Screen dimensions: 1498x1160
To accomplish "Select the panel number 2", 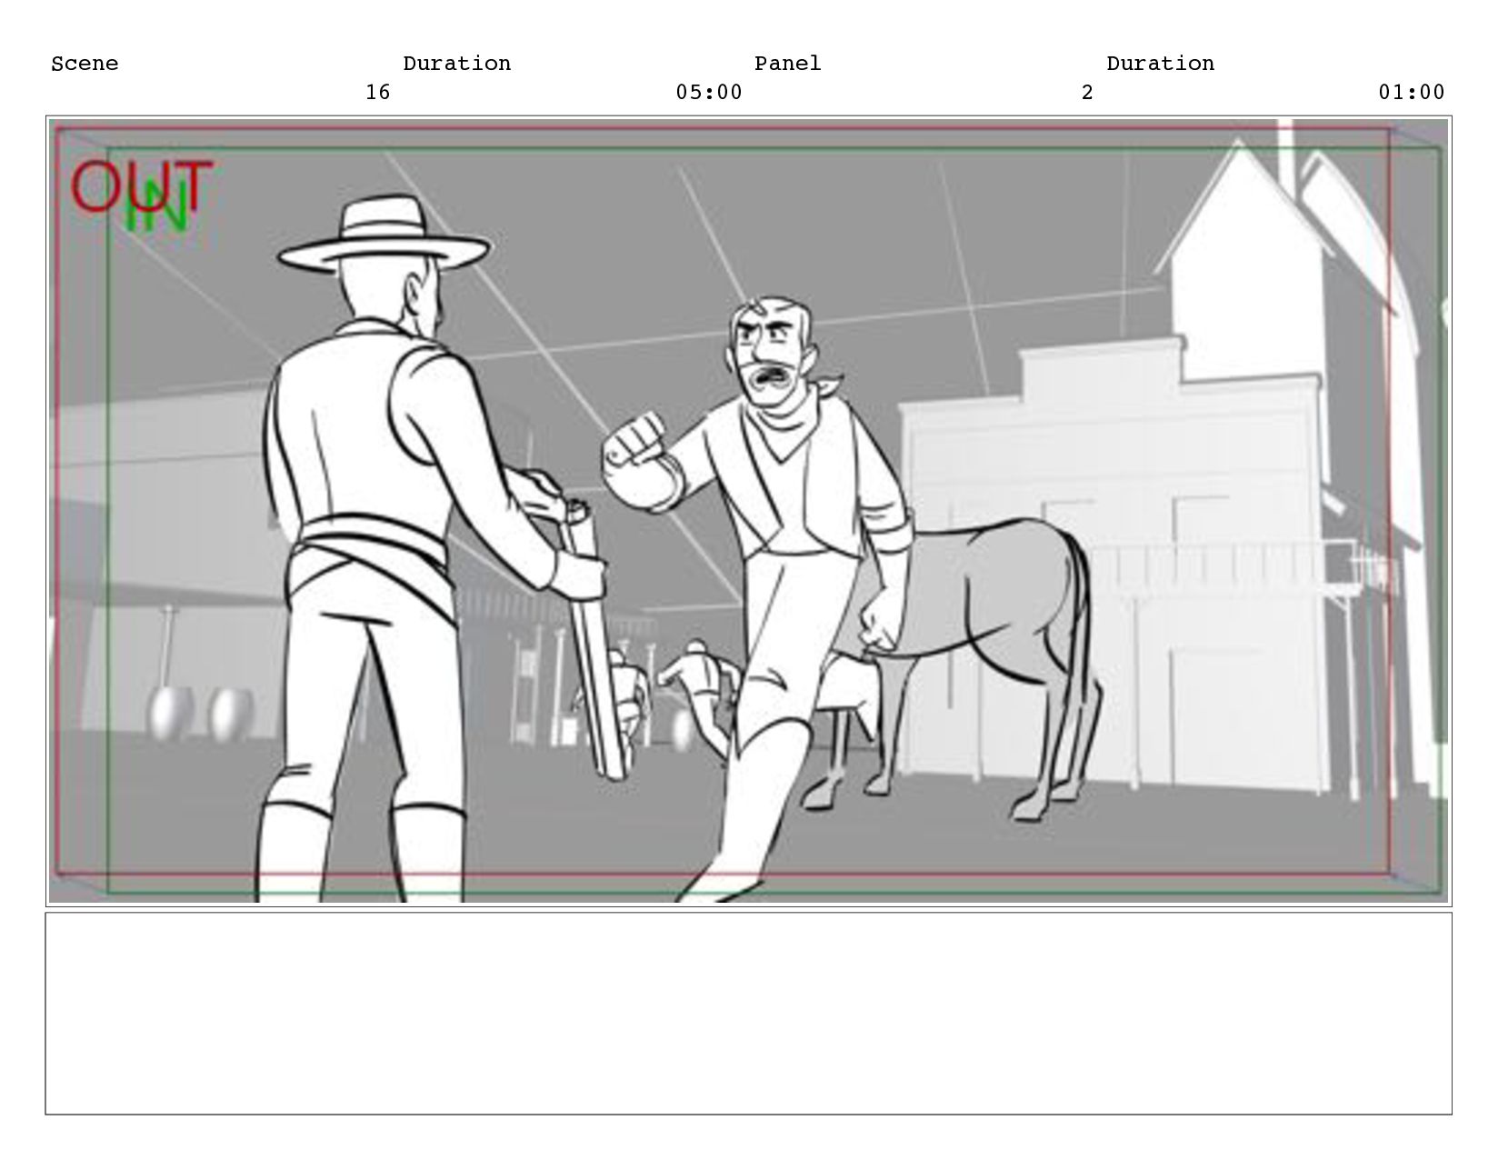I will coord(1087,93).
